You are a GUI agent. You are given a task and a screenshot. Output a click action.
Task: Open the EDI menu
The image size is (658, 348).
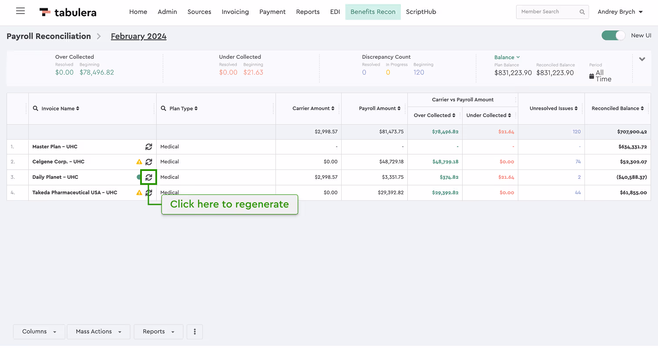click(x=335, y=12)
